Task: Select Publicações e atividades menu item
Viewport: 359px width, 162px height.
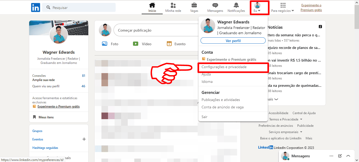Action: [221, 100]
